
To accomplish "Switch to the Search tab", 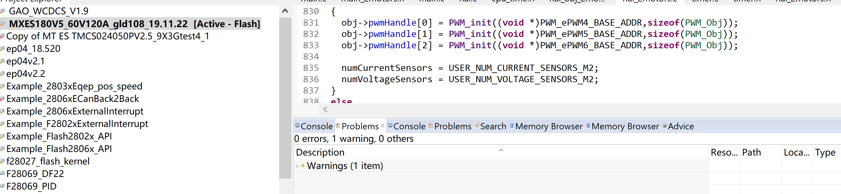I will 493,126.
